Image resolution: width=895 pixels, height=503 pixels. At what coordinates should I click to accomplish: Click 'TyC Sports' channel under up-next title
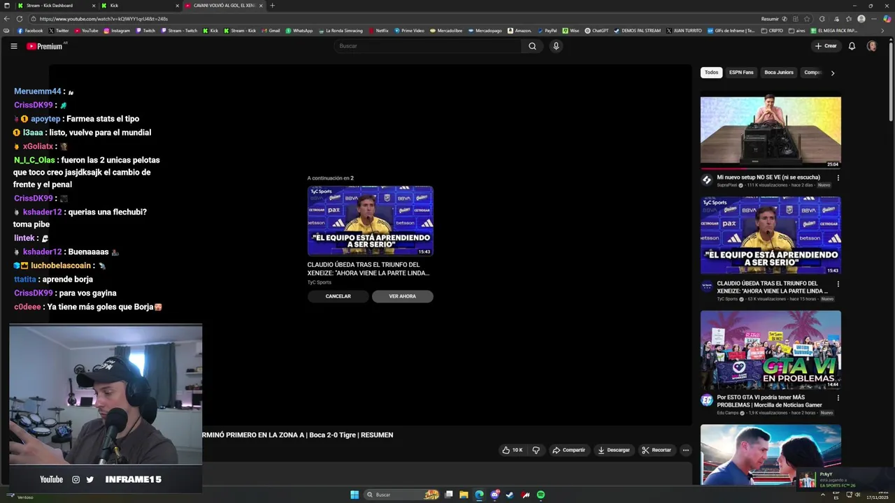pyautogui.click(x=319, y=282)
